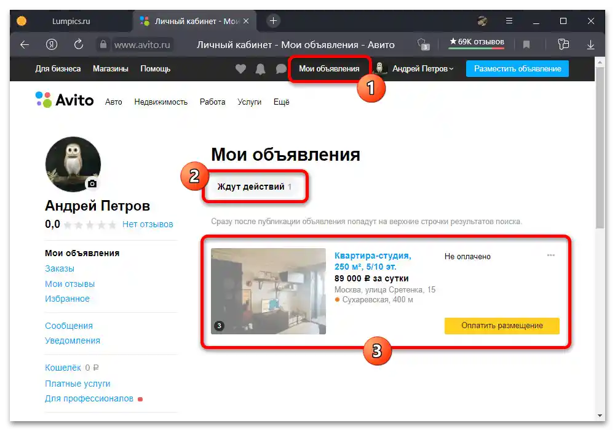Click the Не оплачено status text

pyautogui.click(x=467, y=257)
